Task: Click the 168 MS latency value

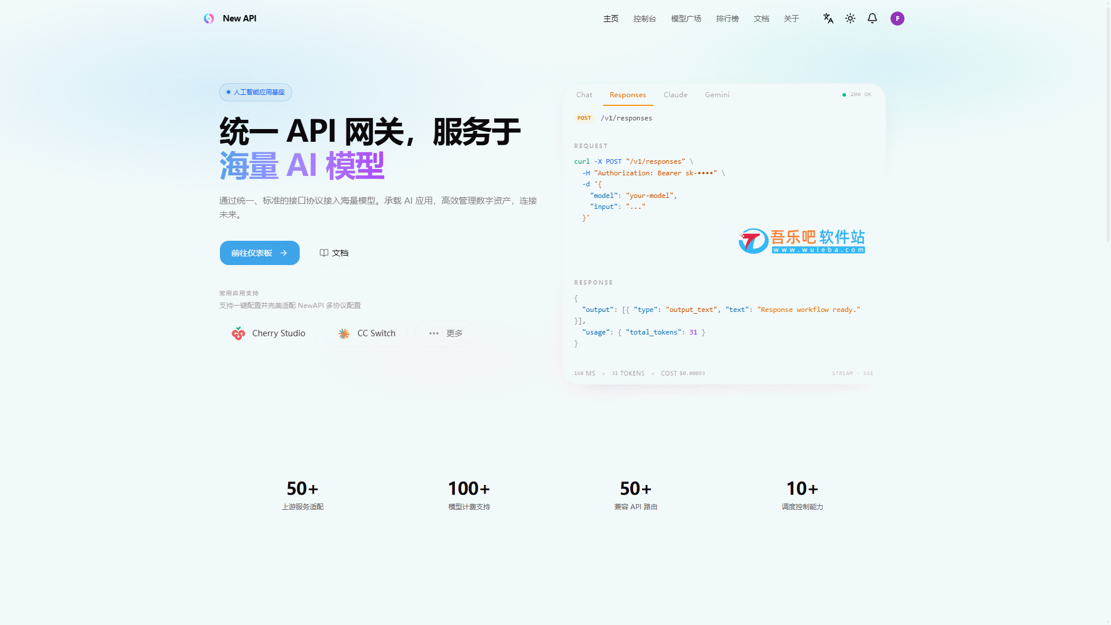Action: pos(584,373)
